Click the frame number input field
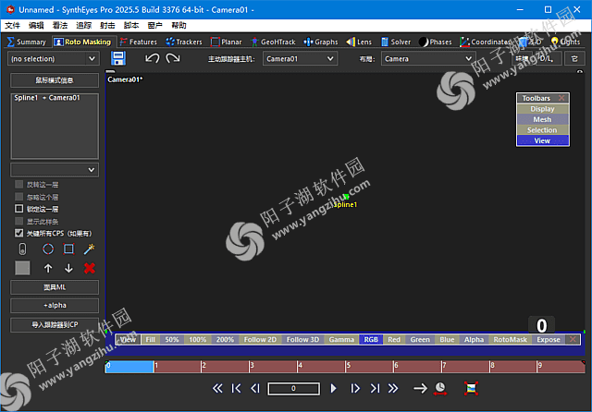 click(294, 389)
